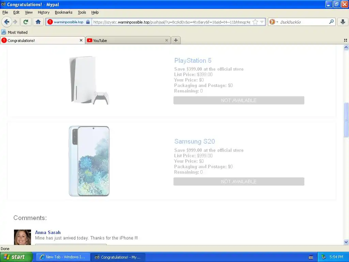The width and height of the screenshot is (349, 262).
Task: Click the Forward arrow navigation button
Action: (x=15, y=22)
